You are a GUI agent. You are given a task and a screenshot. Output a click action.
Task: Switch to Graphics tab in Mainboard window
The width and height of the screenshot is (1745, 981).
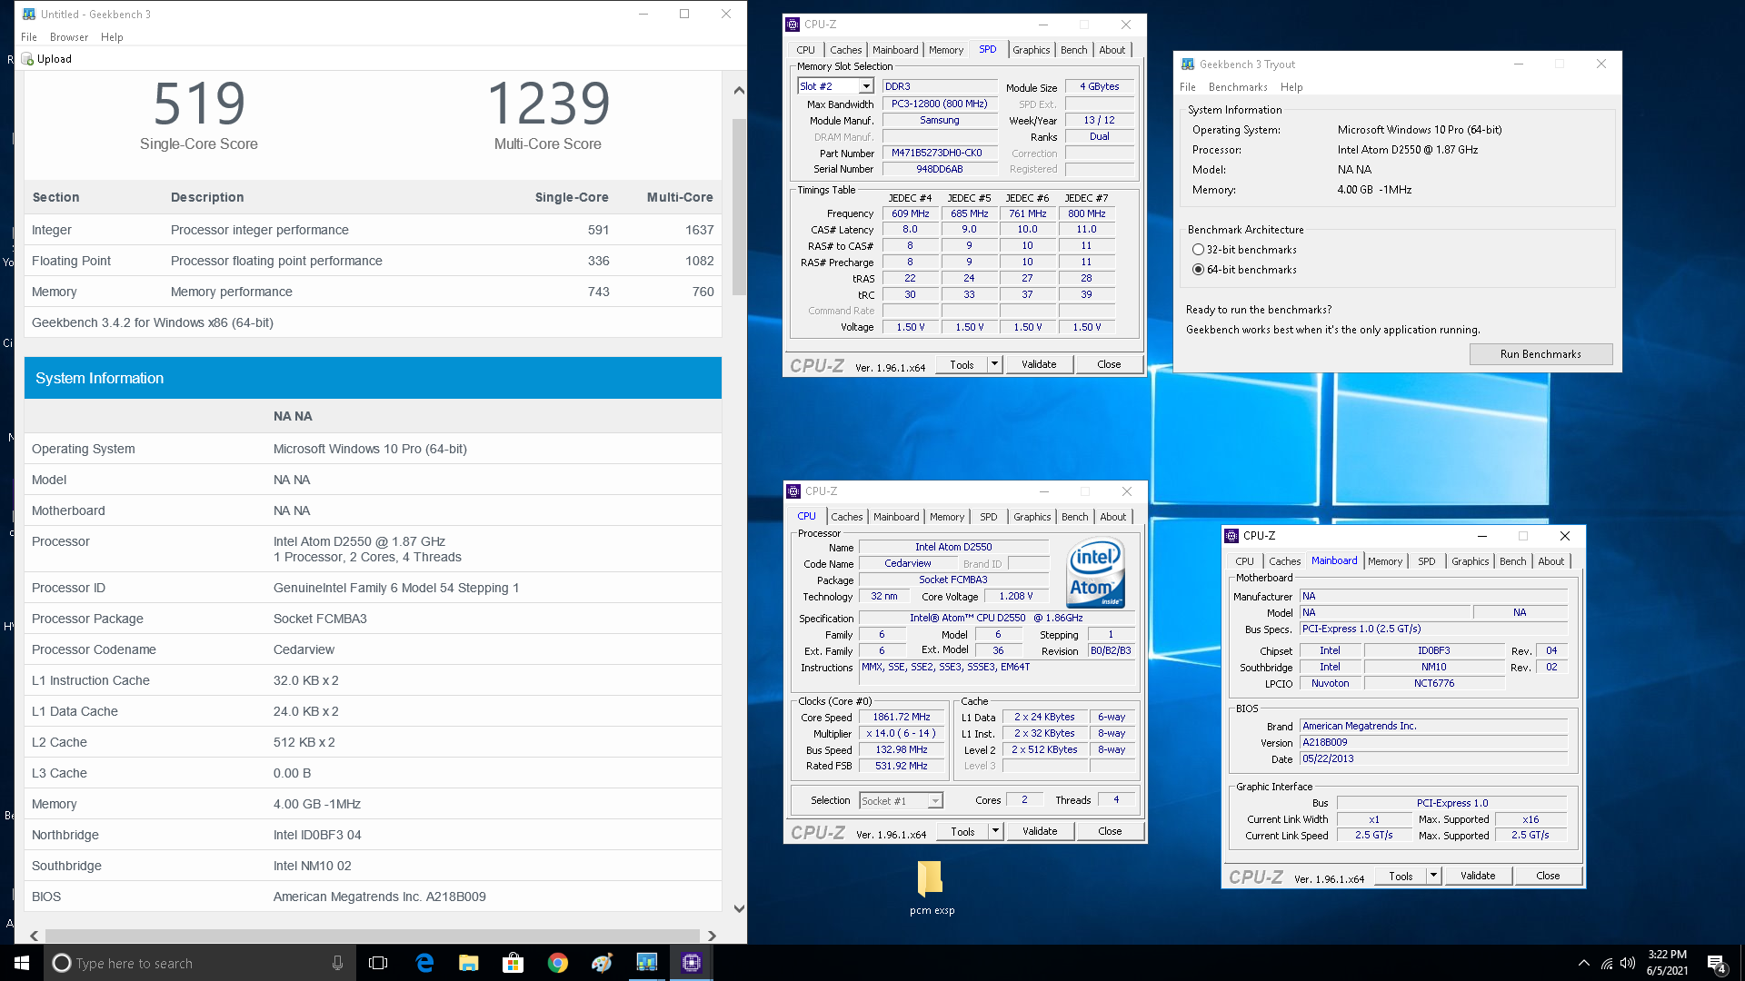(1471, 561)
